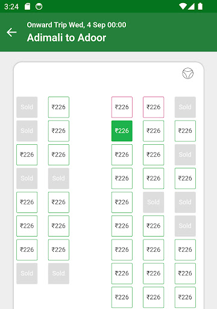Tap the battery status icon

click(x=200, y=7)
